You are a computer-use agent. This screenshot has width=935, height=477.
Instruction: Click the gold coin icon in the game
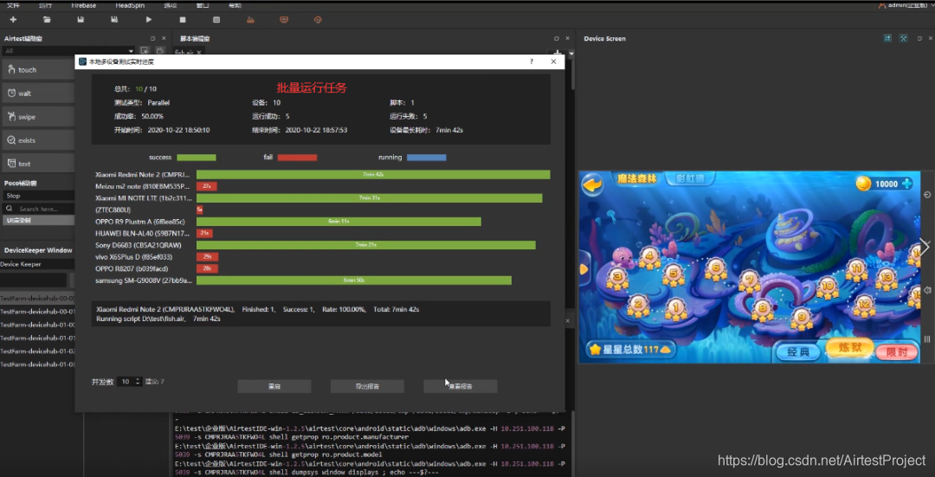863,184
